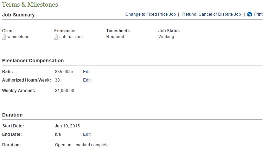This screenshot has height=161, width=273.
Task: Open client wimmelonn's profile
Action: [18, 37]
